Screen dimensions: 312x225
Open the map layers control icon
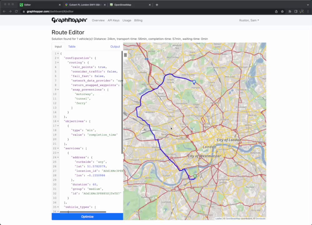coord(125,55)
